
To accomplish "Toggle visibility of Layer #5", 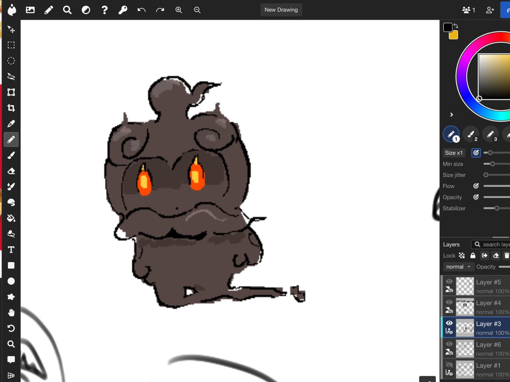I will tap(449, 281).
